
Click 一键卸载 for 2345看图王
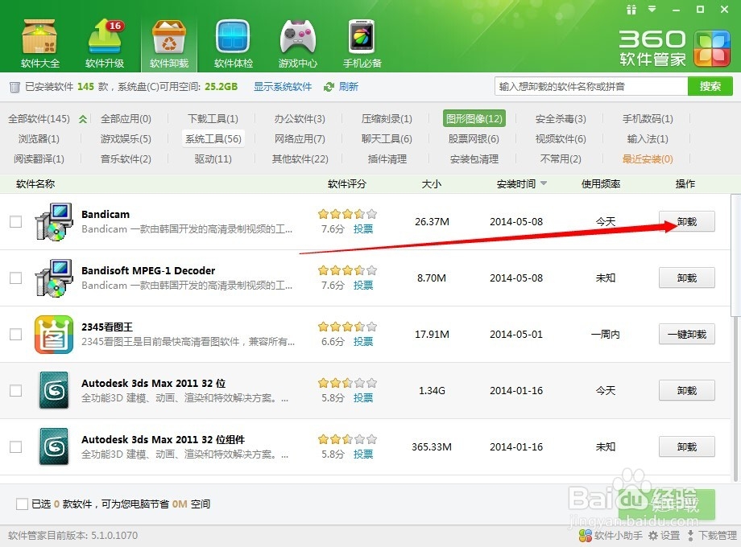pos(687,334)
